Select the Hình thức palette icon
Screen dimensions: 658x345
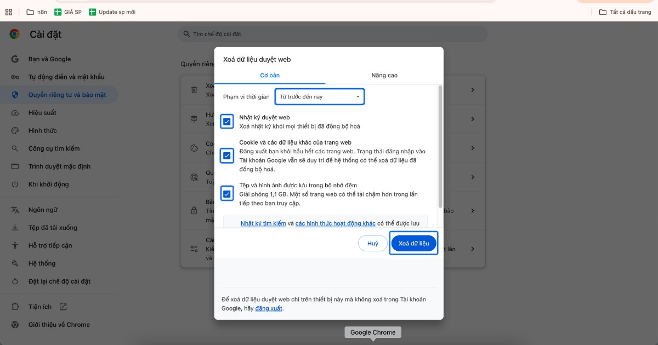click(x=15, y=131)
